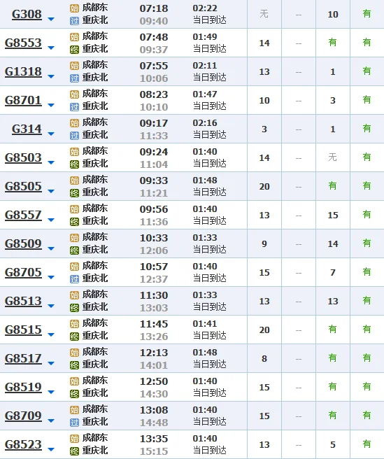Click the blue 过 pass-through icon for G308
Viewport: 384px width, 459px height.
(x=74, y=21)
